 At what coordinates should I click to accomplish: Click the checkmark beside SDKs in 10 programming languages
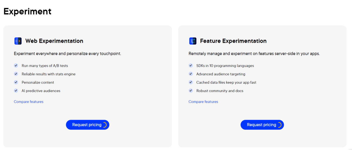point(191,65)
